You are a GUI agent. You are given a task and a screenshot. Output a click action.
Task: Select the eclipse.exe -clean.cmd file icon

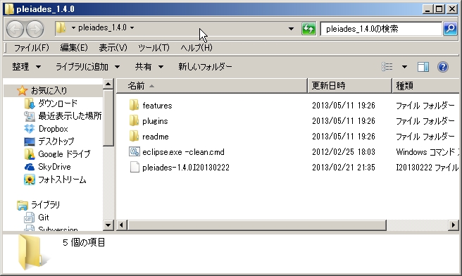click(x=135, y=151)
